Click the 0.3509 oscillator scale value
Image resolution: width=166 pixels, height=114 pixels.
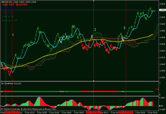pyautogui.click(x=162, y=98)
